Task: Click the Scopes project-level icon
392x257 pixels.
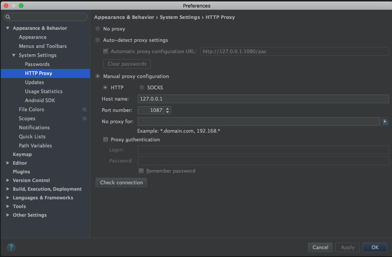Action: click(85, 118)
